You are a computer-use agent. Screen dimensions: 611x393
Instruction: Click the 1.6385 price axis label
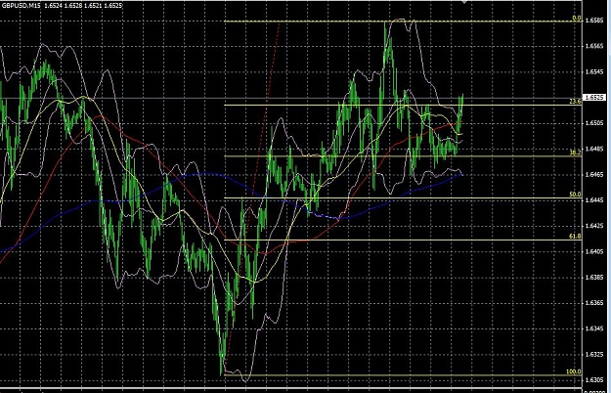click(x=594, y=278)
